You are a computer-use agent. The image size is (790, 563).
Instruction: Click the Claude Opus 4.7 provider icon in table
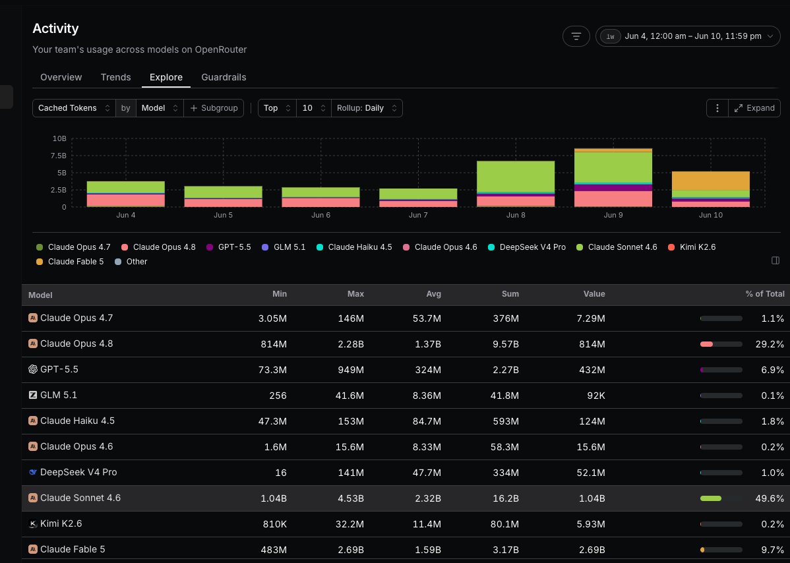pyautogui.click(x=33, y=318)
